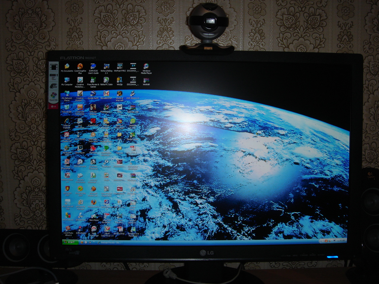Screen dimensions: 379x284
Task: Switch to Internet Explorer taskbar window
Action: click(x=110, y=242)
